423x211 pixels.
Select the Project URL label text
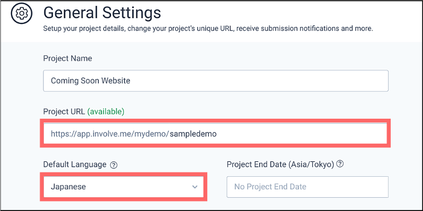(64, 111)
